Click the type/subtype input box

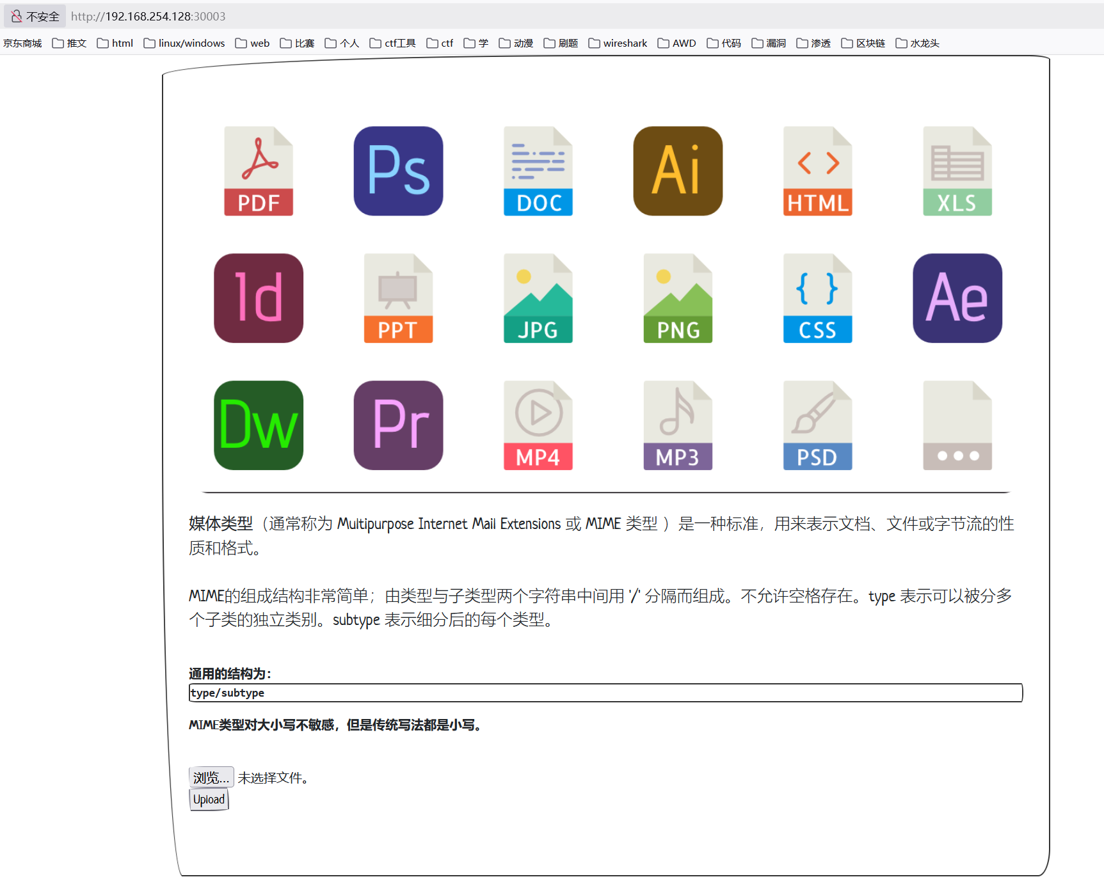click(605, 693)
